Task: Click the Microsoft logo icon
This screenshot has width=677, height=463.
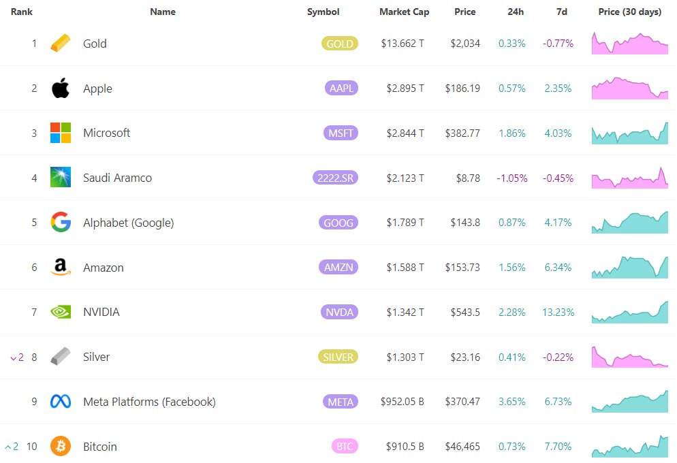Action: [x=61, y=133]
